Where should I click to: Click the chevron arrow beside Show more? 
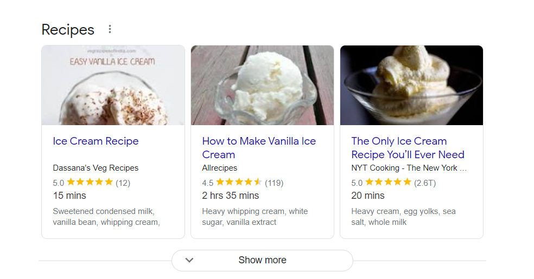(x=189, y=260)
